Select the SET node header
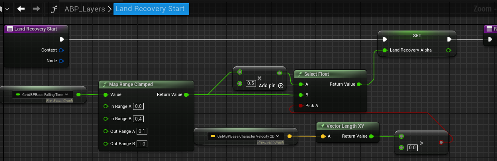 point(417,35)
